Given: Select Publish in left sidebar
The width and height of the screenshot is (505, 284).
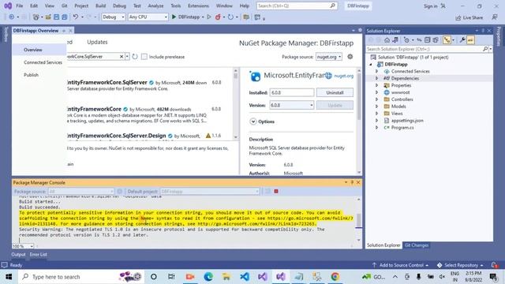Looking at the screenshot, I should 31,75.
